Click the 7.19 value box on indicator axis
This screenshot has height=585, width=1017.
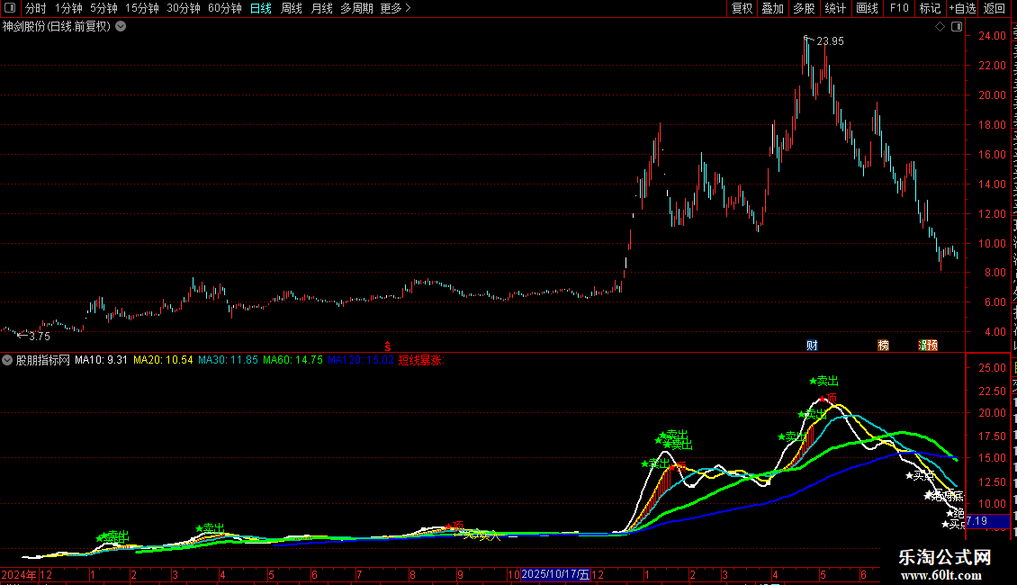(x=987, y=521)
